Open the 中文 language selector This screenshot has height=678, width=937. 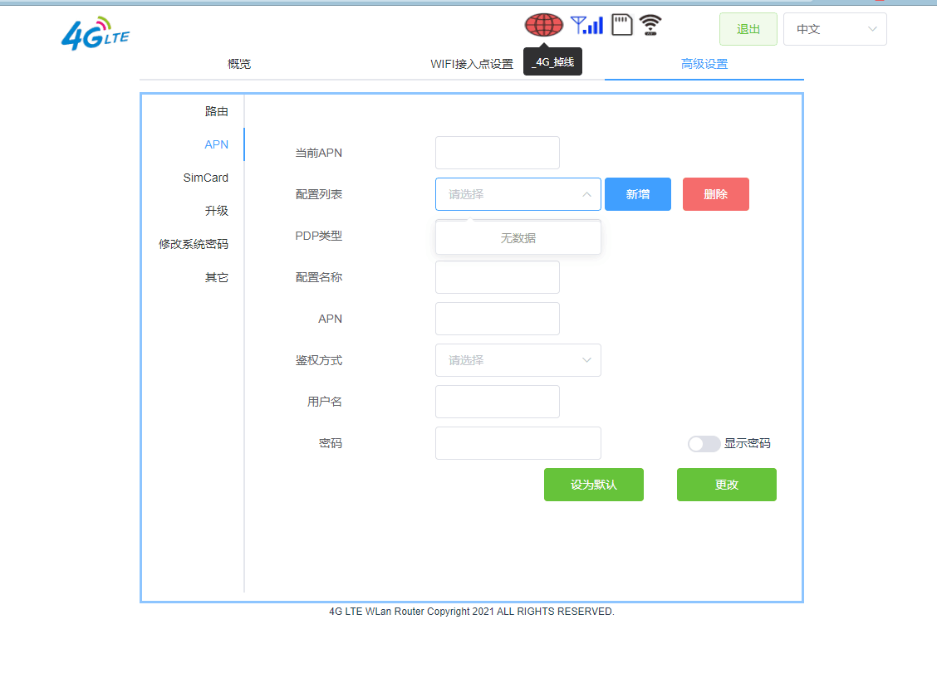point(834,29)
